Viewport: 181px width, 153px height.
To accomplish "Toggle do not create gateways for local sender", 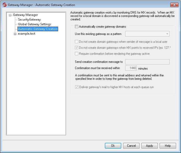I will (x=76, y=42).
